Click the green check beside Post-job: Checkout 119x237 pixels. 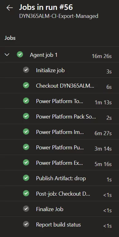click(26, 193)
